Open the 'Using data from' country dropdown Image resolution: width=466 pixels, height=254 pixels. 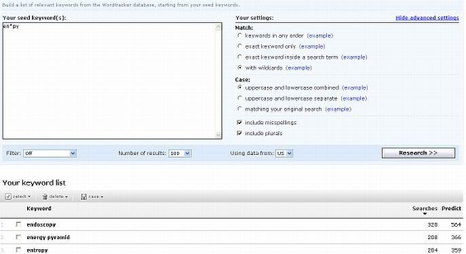click(x=284, y=153)
